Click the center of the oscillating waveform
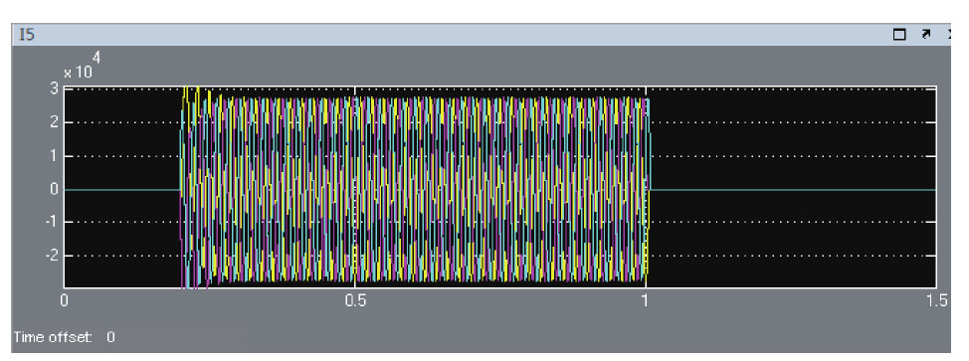 click(415, 189)
